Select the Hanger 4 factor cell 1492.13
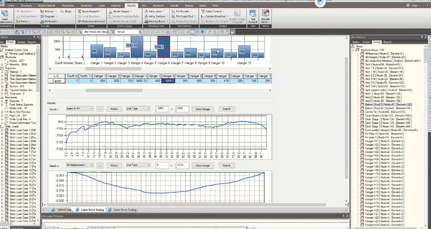 [x=141, y=81]
